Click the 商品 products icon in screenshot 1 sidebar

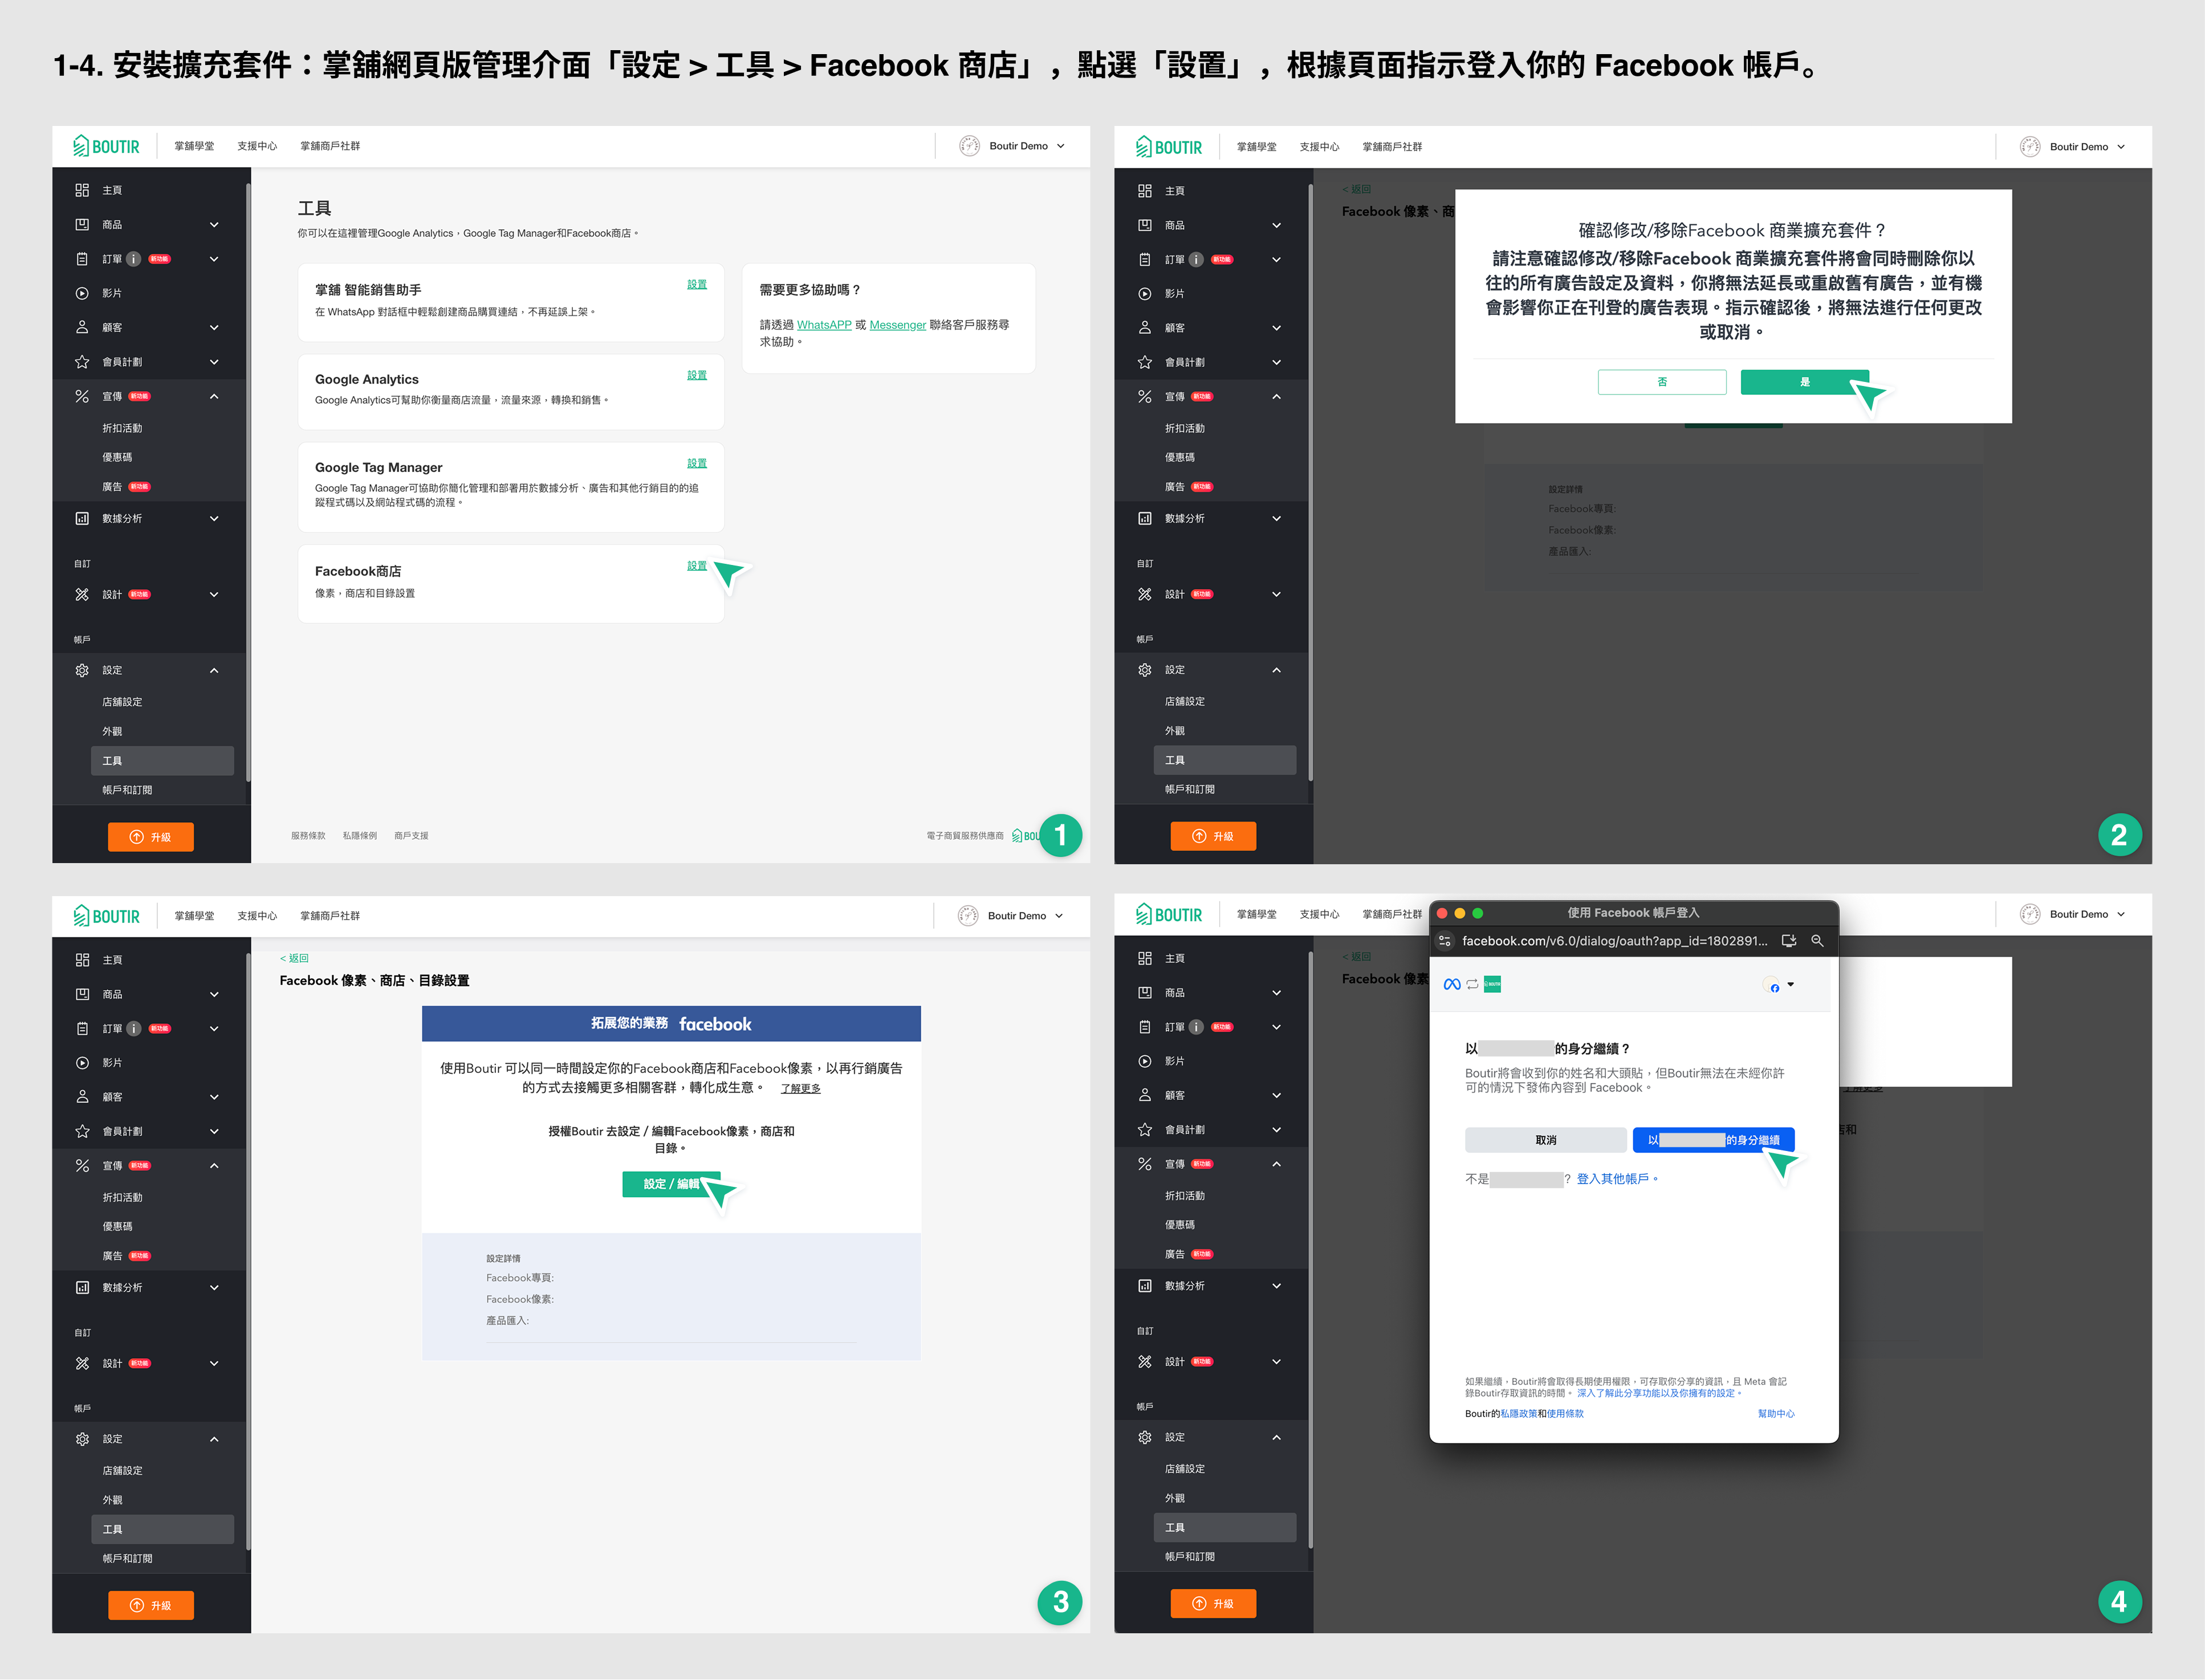click(x=82, y=225)
